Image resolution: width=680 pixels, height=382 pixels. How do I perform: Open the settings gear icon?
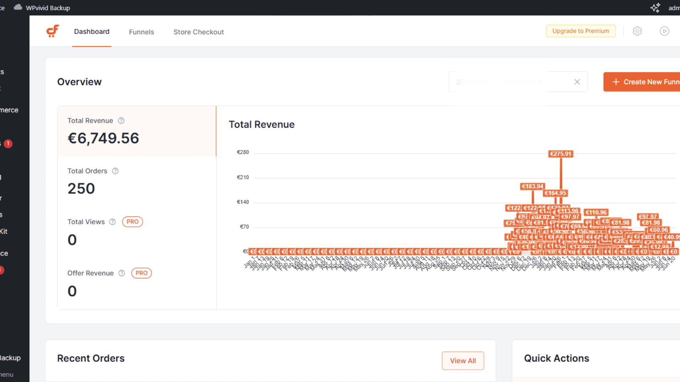[x=637, y=31]
